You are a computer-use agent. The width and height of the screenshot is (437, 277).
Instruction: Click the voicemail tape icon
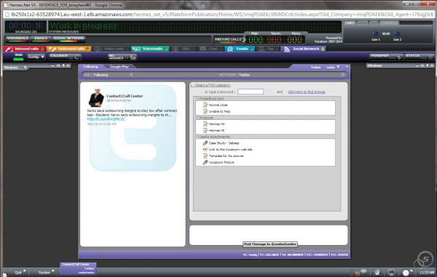(136, 49)
